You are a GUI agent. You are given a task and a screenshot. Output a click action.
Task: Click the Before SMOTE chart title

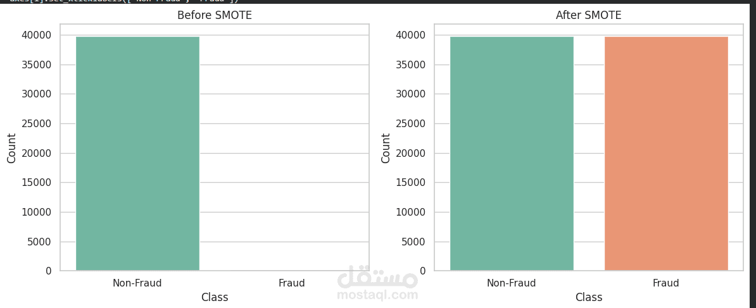tap(215, 15)
